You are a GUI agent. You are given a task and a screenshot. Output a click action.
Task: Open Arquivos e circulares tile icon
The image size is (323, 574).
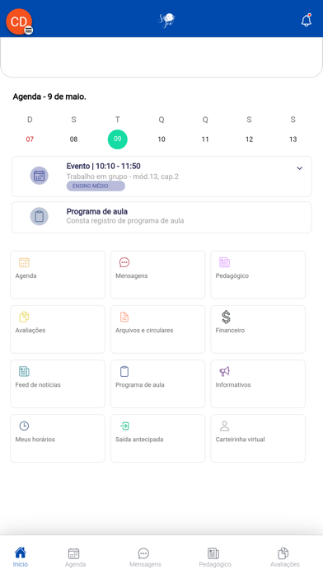coord(124,317)
